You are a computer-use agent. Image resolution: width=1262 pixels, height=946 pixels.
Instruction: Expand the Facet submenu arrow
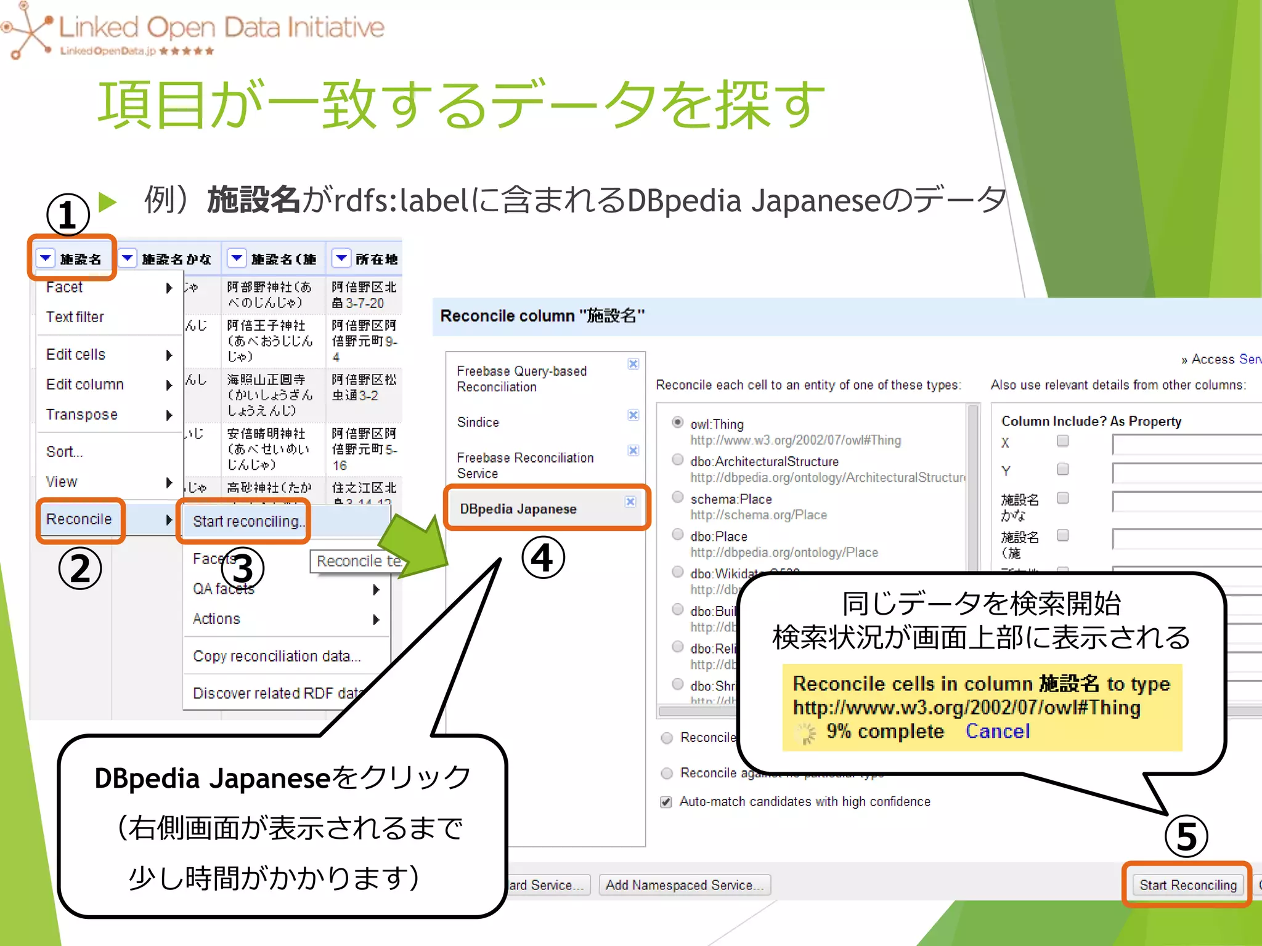coord(169,288)
